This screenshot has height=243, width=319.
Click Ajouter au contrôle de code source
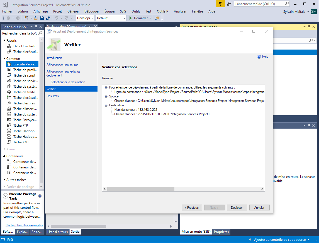coord(280,240)
